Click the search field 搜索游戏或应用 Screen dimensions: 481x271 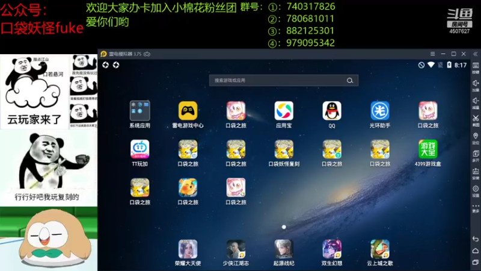tap(284, 81)
